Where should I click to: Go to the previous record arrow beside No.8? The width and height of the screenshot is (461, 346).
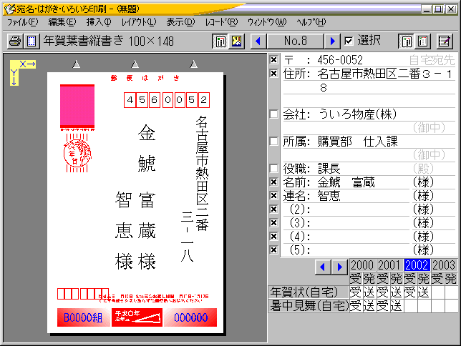[x=258, y=41]
